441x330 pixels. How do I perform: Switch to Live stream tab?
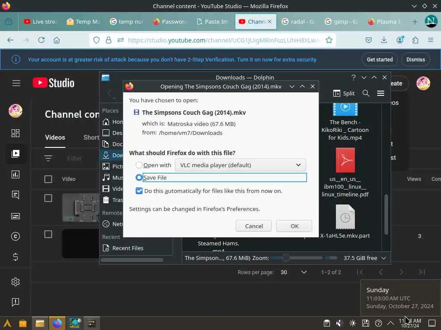(40, 21)
